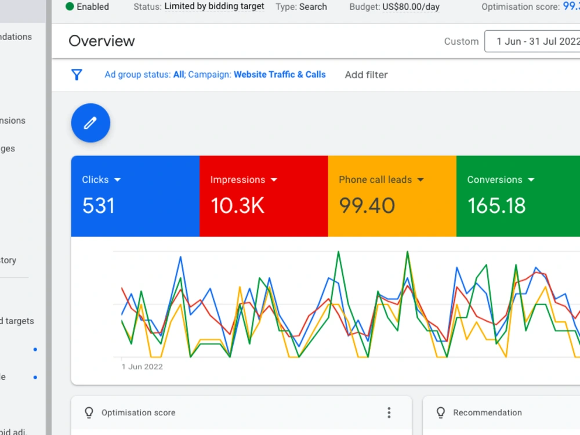The image size is (580, 435).
Task: Open the funnel filter icon
Action: (77, 75)
